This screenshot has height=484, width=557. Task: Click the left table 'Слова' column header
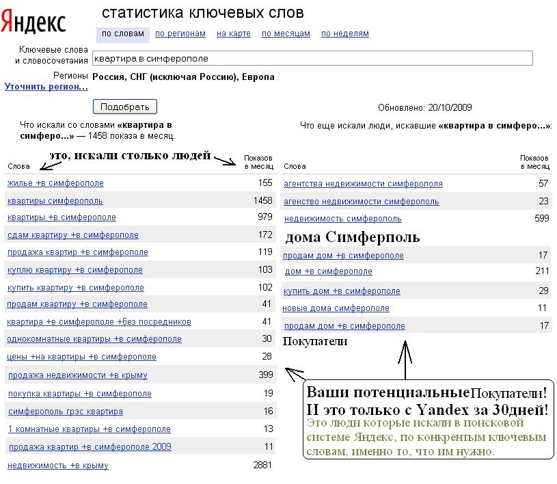[x=19, y=167]
